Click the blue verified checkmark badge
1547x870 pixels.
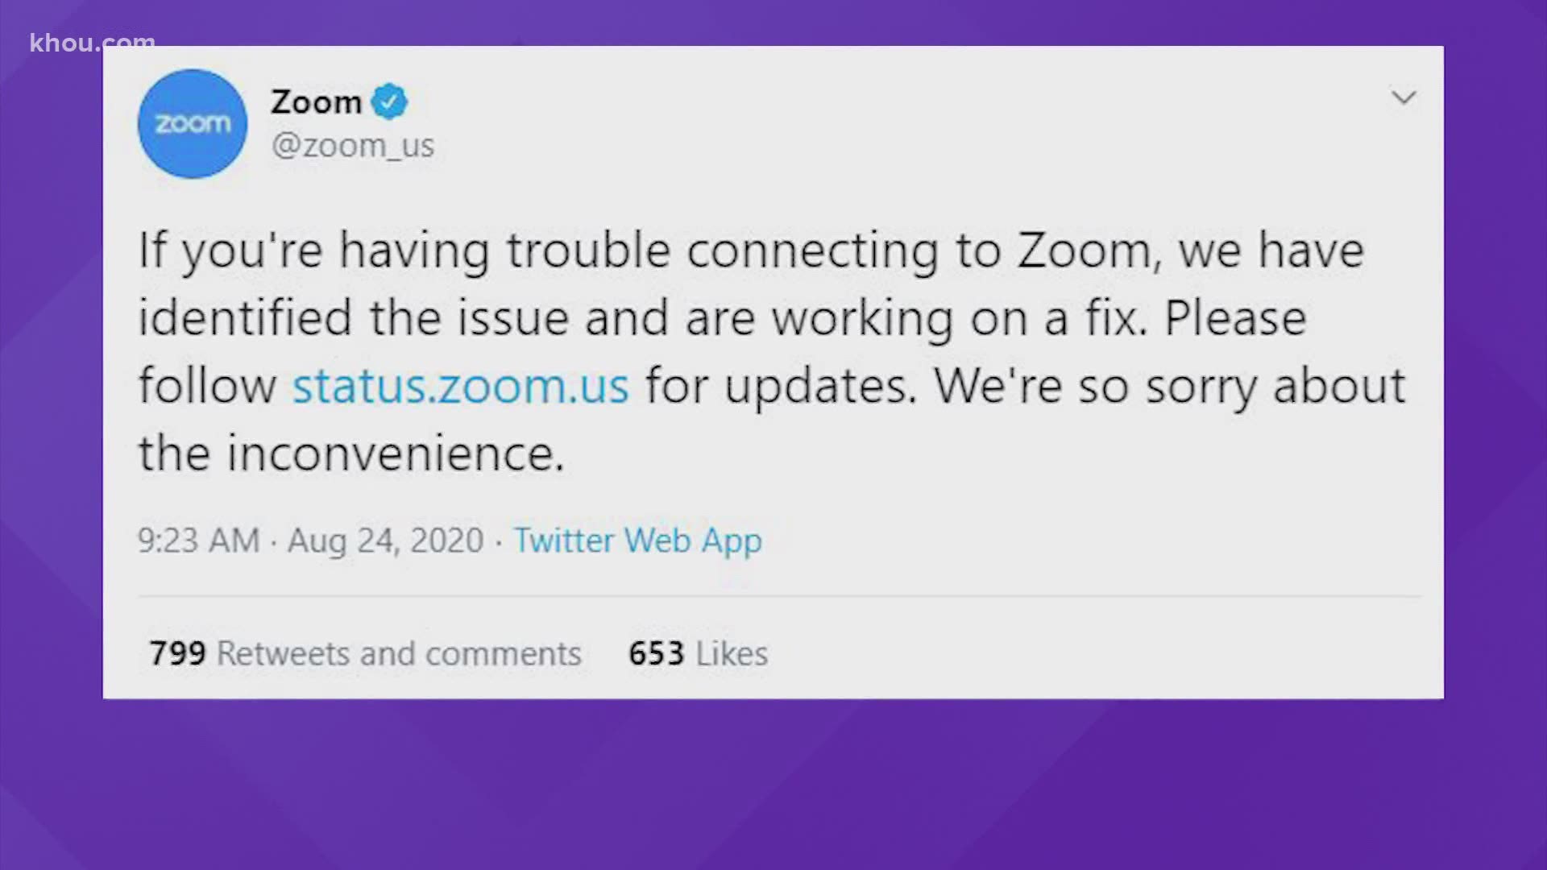tap(390, 102)
